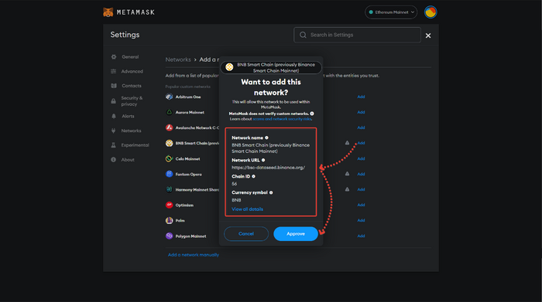Add the Polygon Mainnet network
The image size is (542, 302).
[361, 236]
